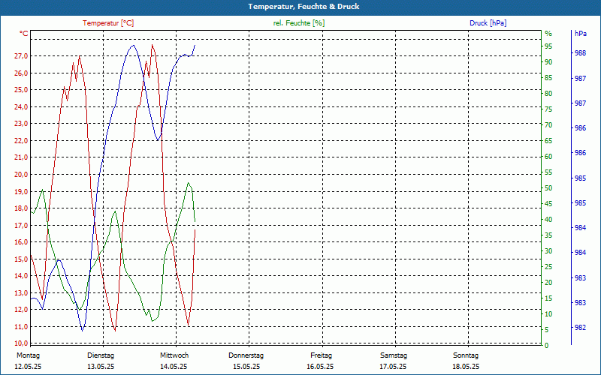Click the '24,0' temperature axis value
Image resolution: width=601 pixels, height=375 pixels.
21,106
